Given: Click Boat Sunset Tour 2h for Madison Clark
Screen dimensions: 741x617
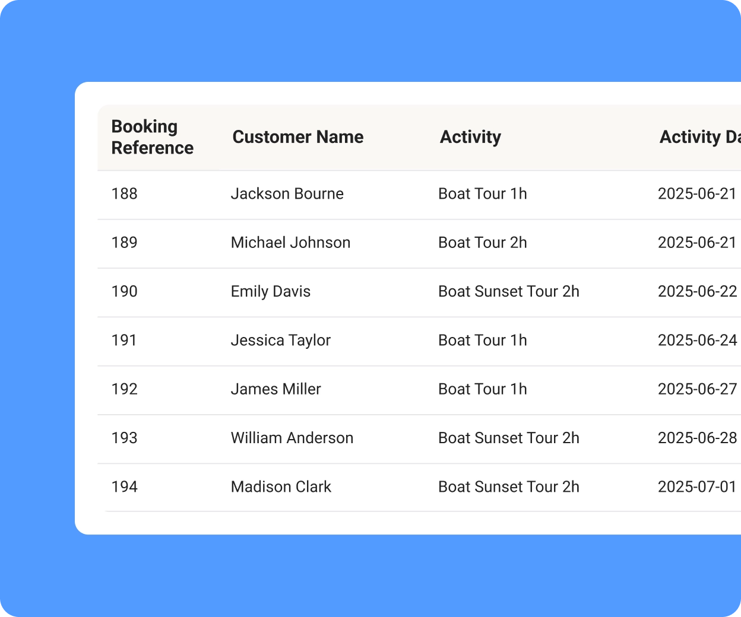Looking at the screenshot, I should pos(509,487).
